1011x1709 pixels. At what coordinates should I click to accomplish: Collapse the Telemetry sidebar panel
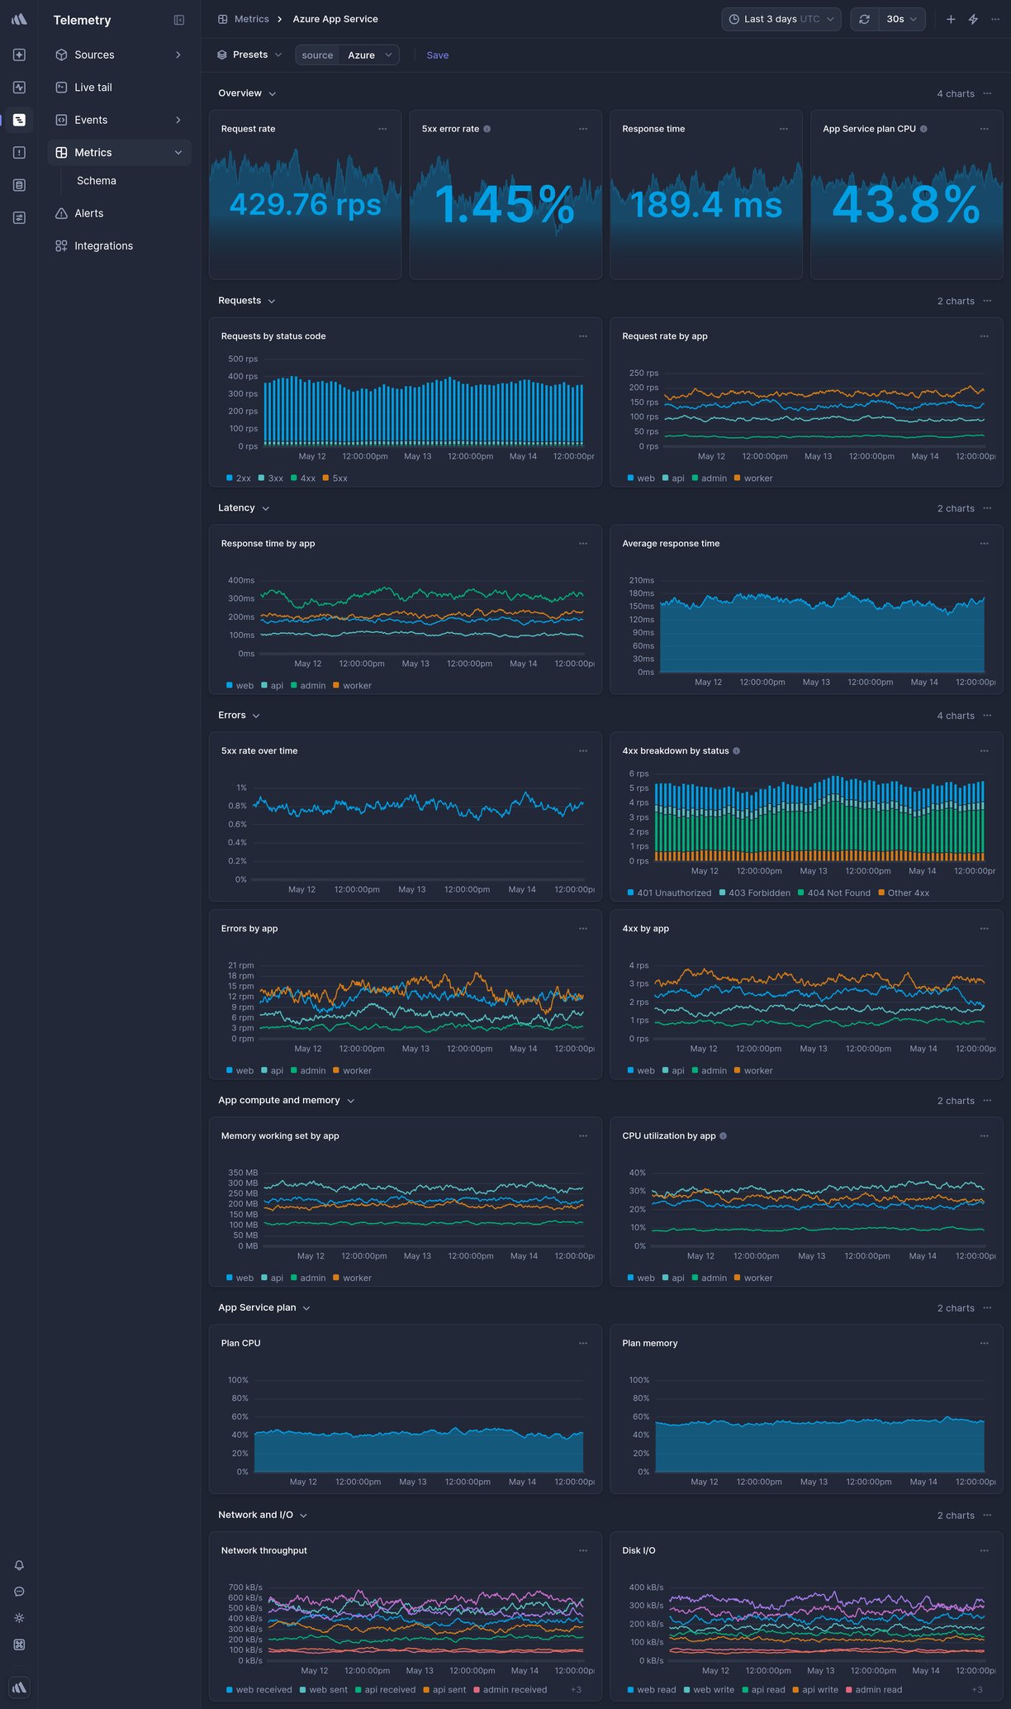pyautogui.click(x=179, y=20)
